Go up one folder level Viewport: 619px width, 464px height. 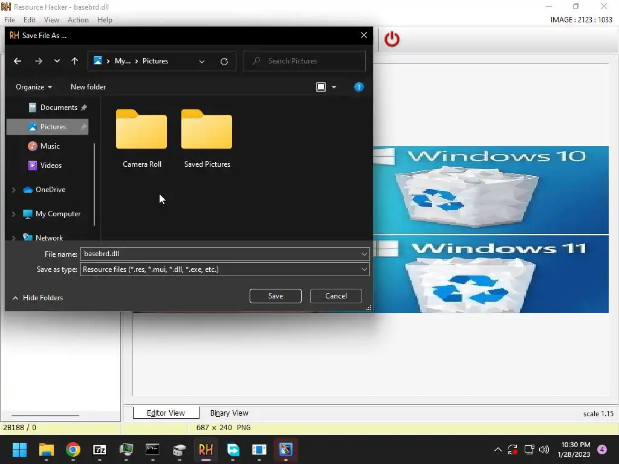[74, 61]
